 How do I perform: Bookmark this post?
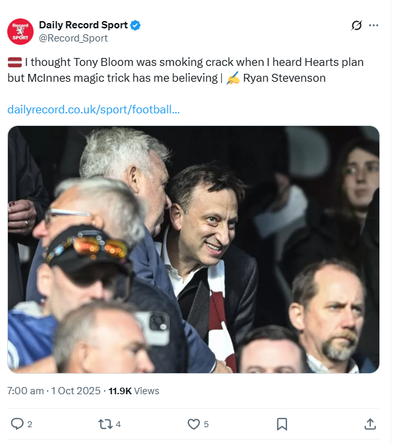[282, 424]
